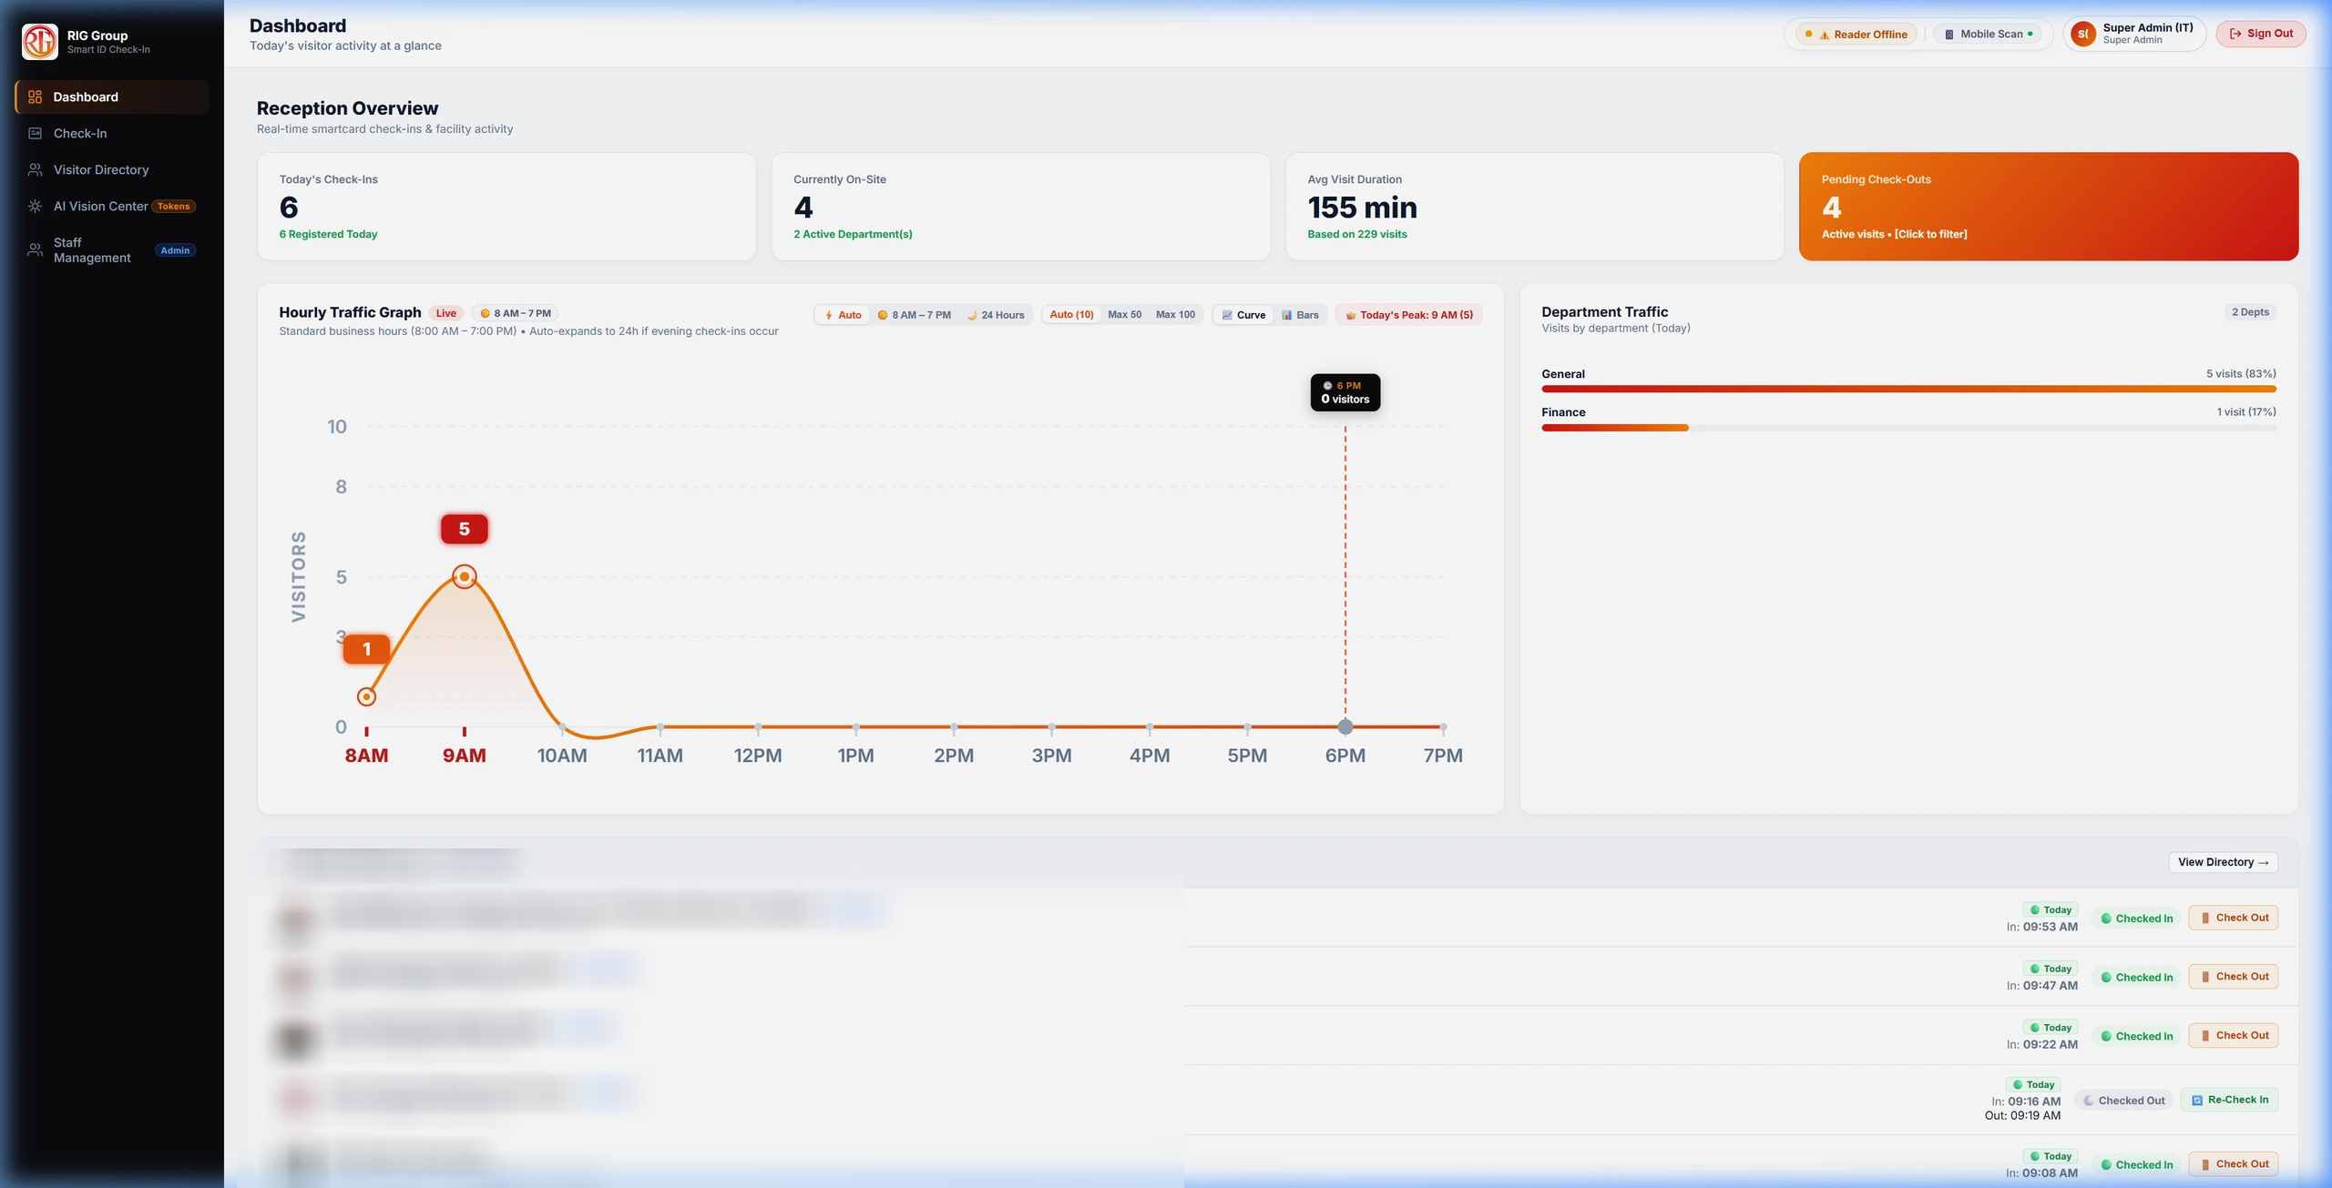Set graph scale to Max 100
The height and width of the screenshot is (1188, 2332).
click(x=1175, y=315)
